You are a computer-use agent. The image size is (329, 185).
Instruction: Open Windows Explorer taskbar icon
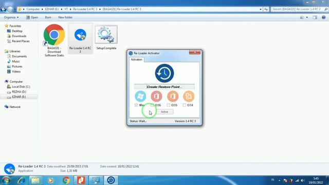click(35, 180)
